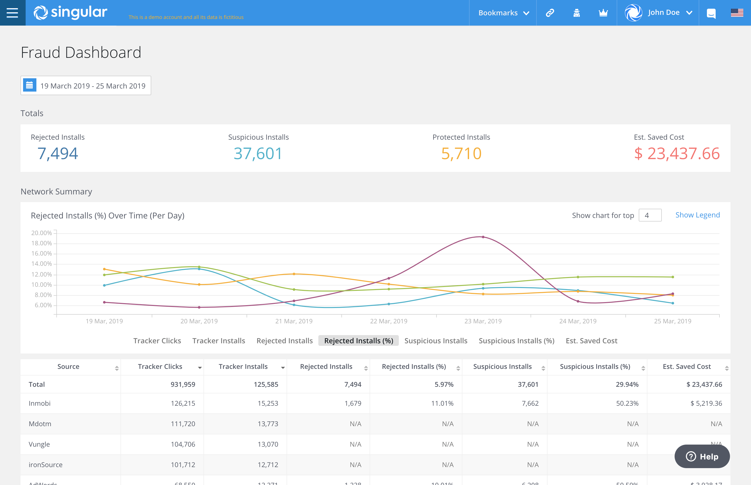Click the calendar icon in date picker
Screen dimensions: 751x485
click(x=30, y=85)
